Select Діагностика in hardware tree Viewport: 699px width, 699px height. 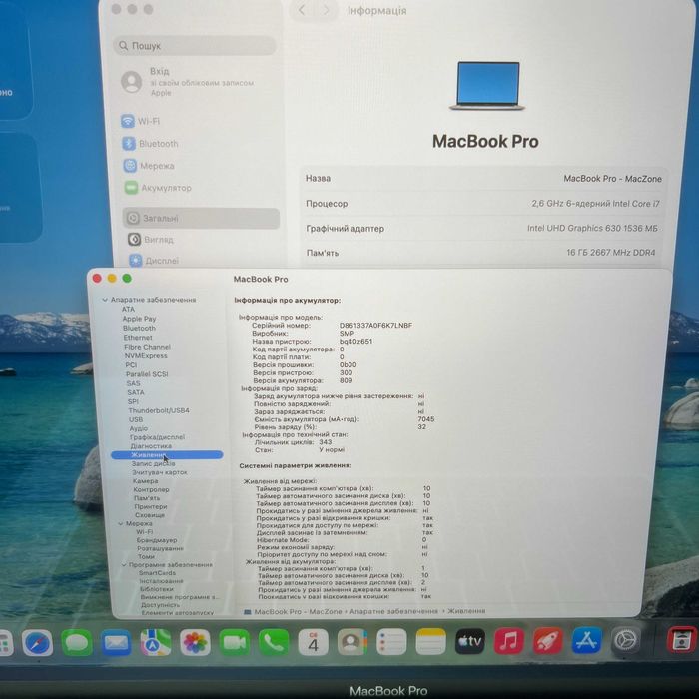pyautogui.click(x=151, y=445)
